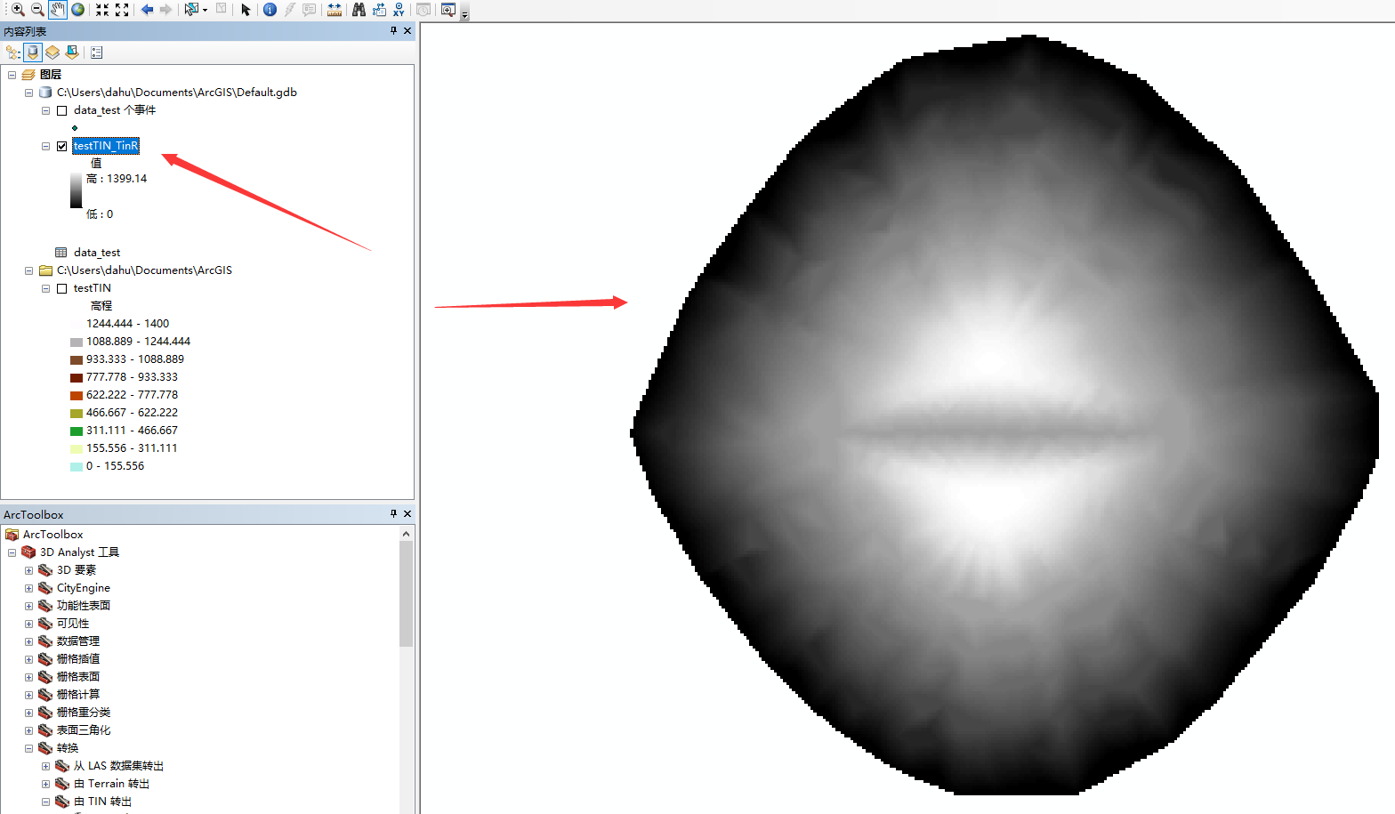Open toolbar options overflow arrow
Image resolution: width=1395 pixels, height=814 pixels.
(464, 13)
